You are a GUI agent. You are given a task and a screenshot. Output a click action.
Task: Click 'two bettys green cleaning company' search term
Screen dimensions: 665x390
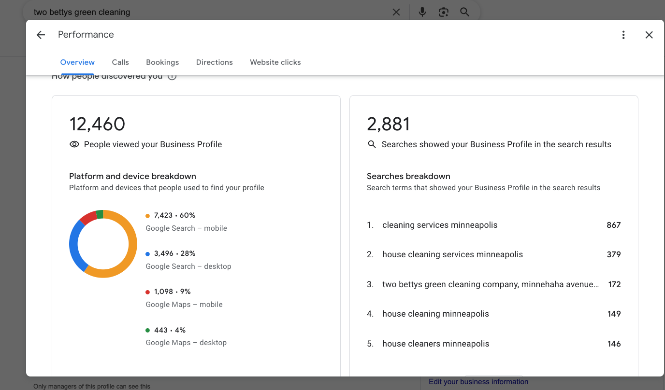(491, 284)
